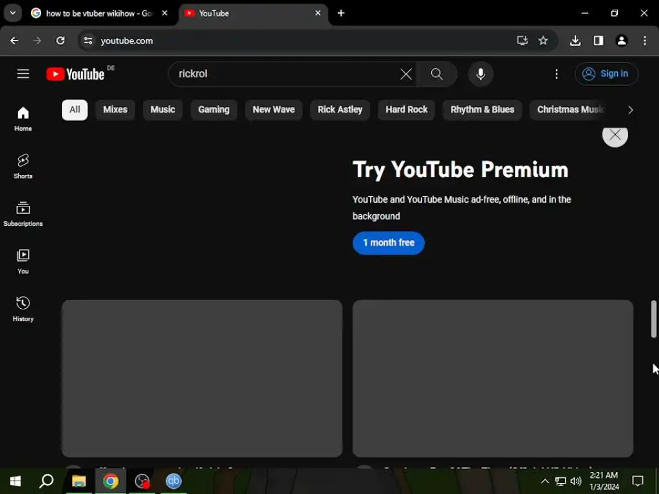Click Chrome's forward arrow
Image resolution: width=659 pixels, height=494 pixels.
[37, 41]
